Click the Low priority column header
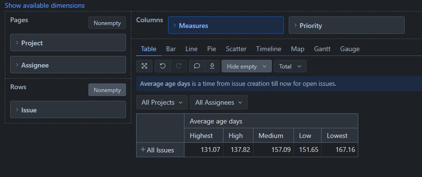422x177 pixels. point(308,136)
